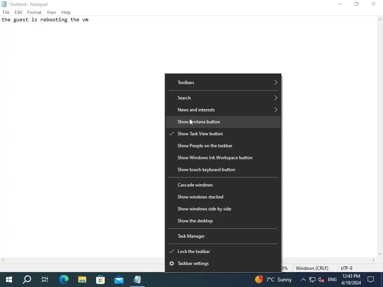Open the Windows Start button
The height and width of the screenshot is (287, 383).
pos(9,280)
